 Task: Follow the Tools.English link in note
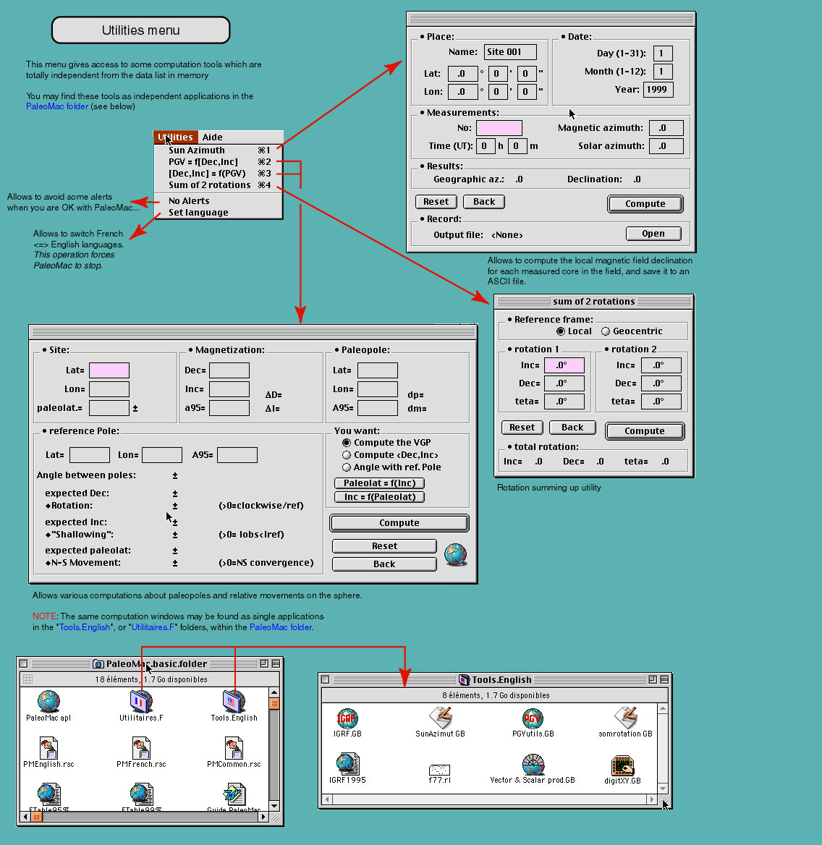pyautogui.click(x=85, y=627)
